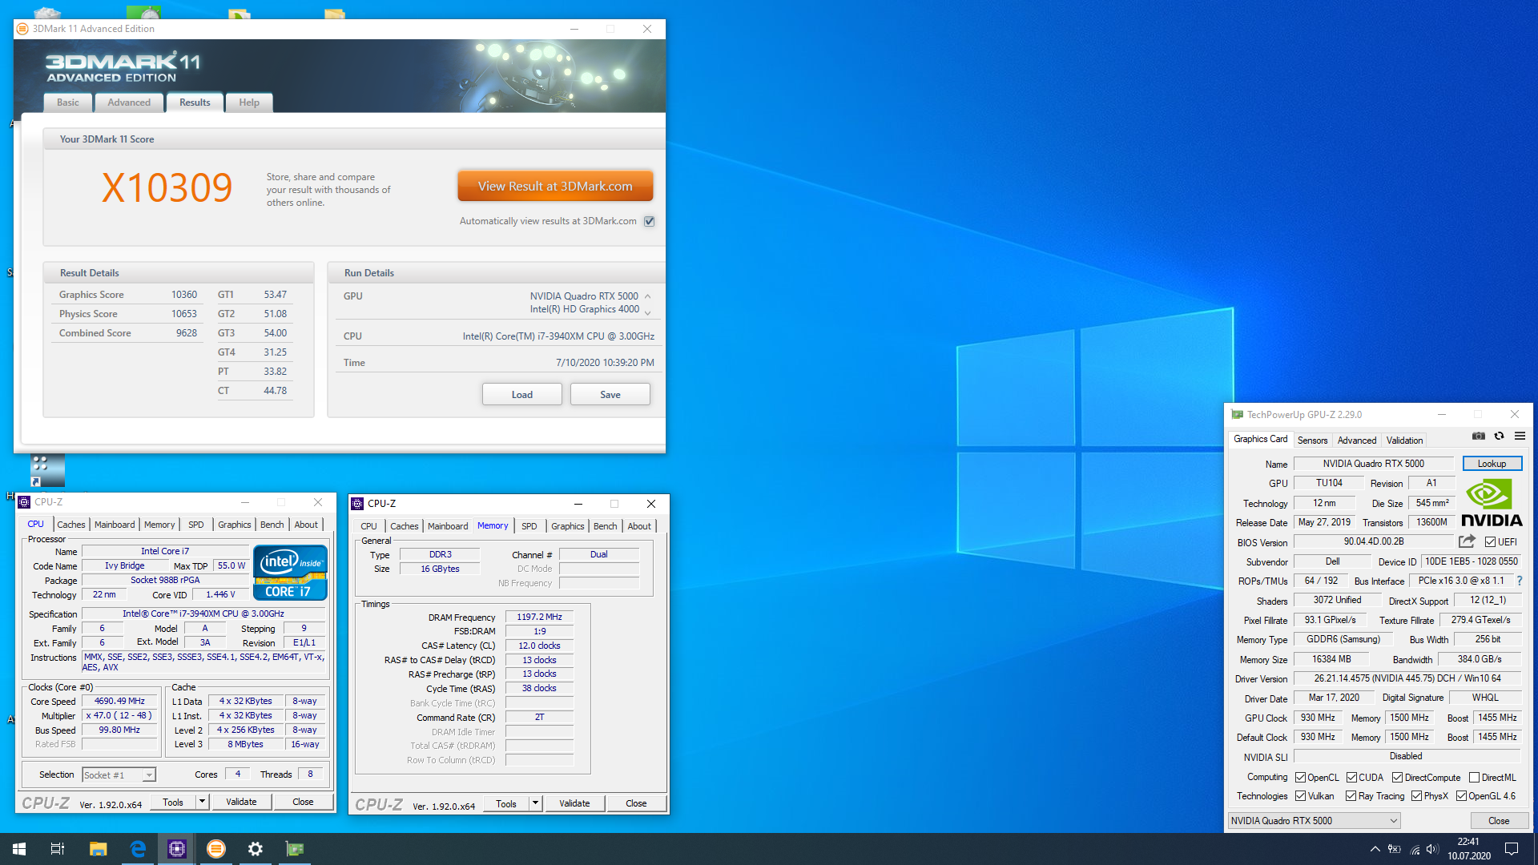
Task: Switch to GPU-Z taskbar icon
Action: (x=295, y=849)
